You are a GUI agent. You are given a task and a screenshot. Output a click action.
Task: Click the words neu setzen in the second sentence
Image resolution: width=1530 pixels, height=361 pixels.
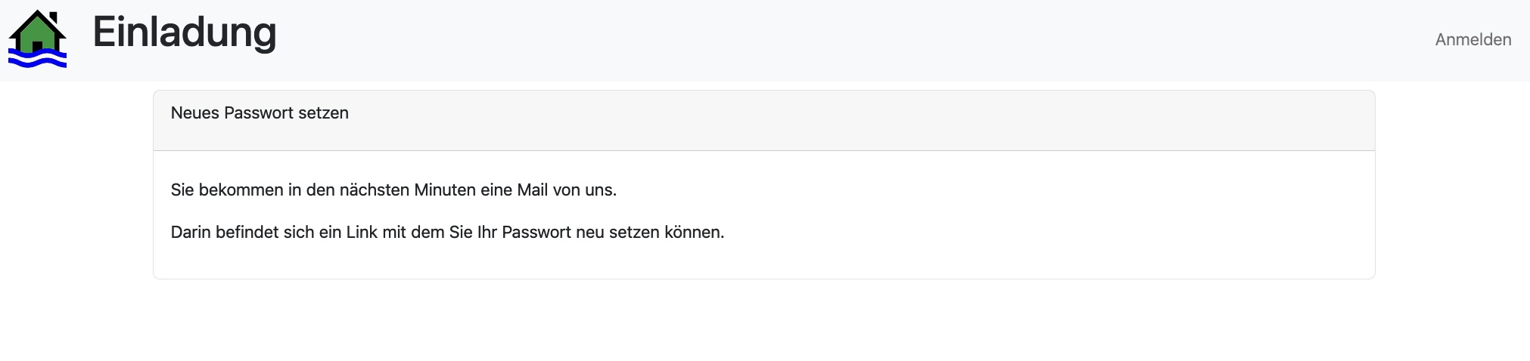617,233
